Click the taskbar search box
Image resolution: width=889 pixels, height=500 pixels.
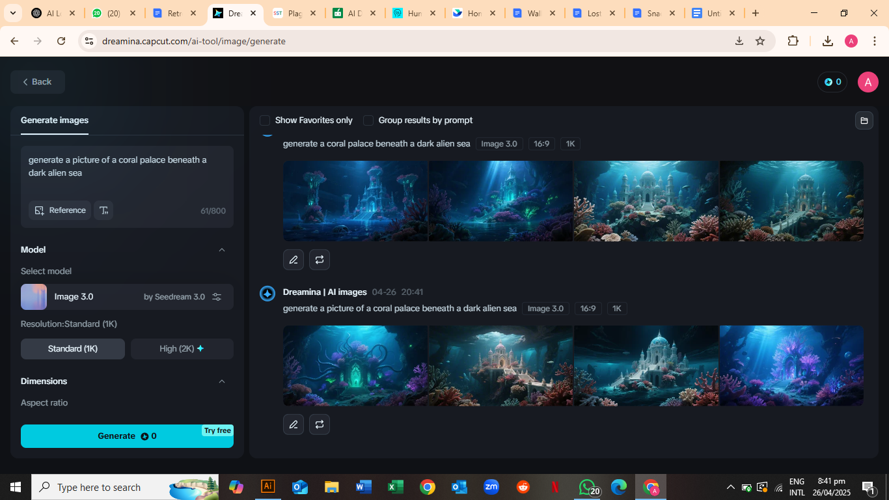125,487
